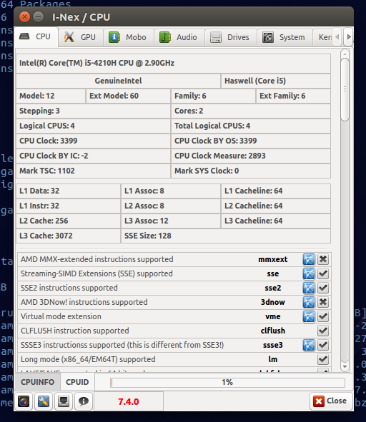Toggle the 3dnow support indicator
This screenshot has width=366, height=422.
click(x=323, y=302)
